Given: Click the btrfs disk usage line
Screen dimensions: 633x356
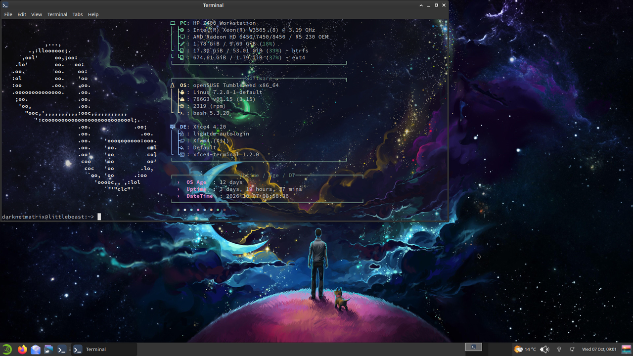Looking at the screenshot, I should pos(251,51).
